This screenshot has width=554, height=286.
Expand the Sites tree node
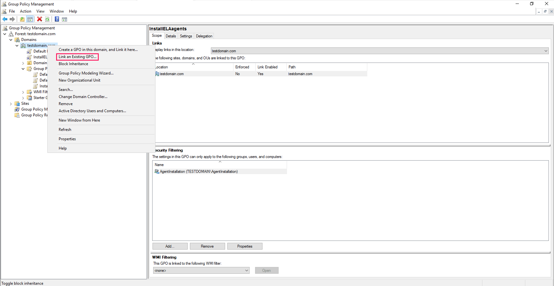11,104
